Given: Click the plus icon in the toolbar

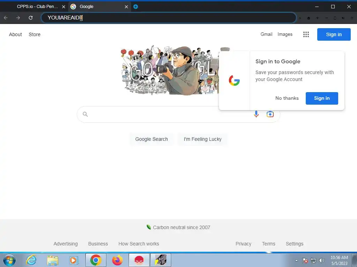Looking at the screenshot, I should (317, 18).
